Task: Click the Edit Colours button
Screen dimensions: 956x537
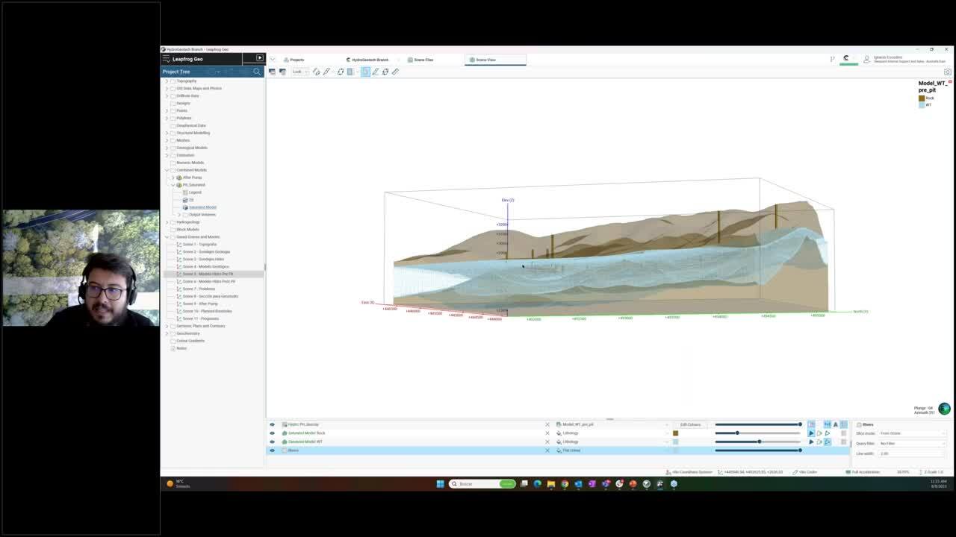Action: coord(690,424)
